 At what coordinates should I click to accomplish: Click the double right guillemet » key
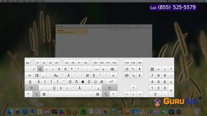tap(113, 75)
